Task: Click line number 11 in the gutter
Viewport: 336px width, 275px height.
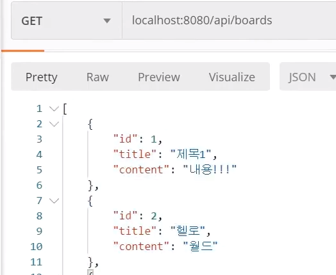Action: [36, 262]
